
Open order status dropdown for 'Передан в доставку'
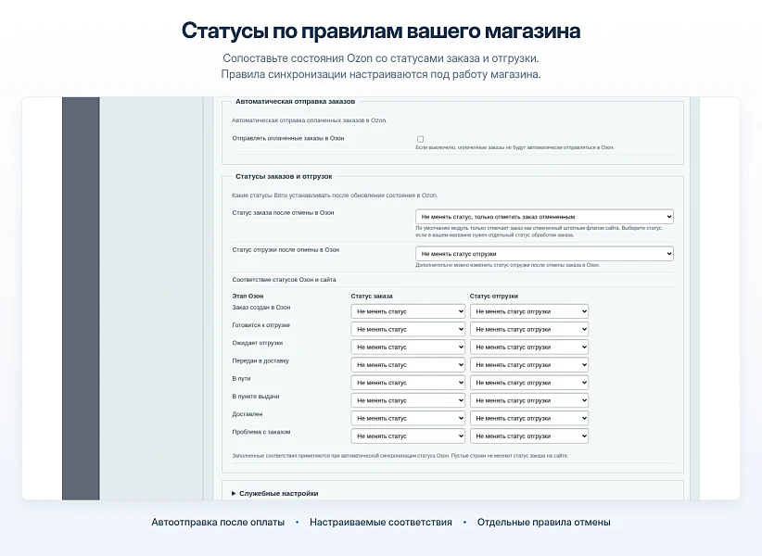pos(408,365)
